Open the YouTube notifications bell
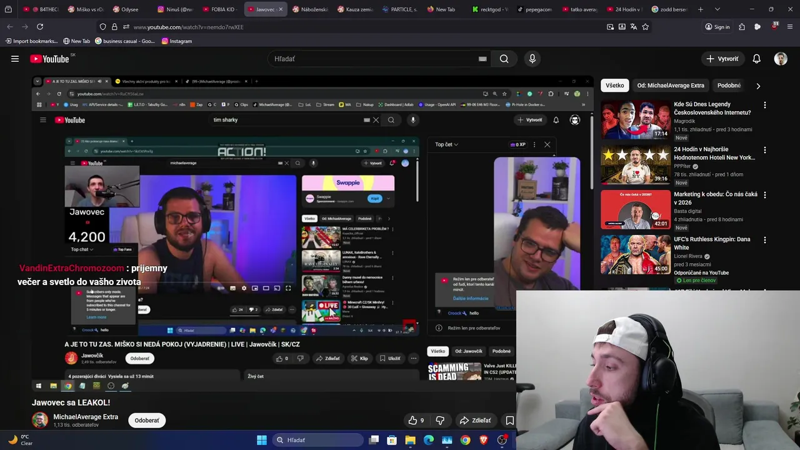This screenshot has width=800, height=450. (756, 59)
